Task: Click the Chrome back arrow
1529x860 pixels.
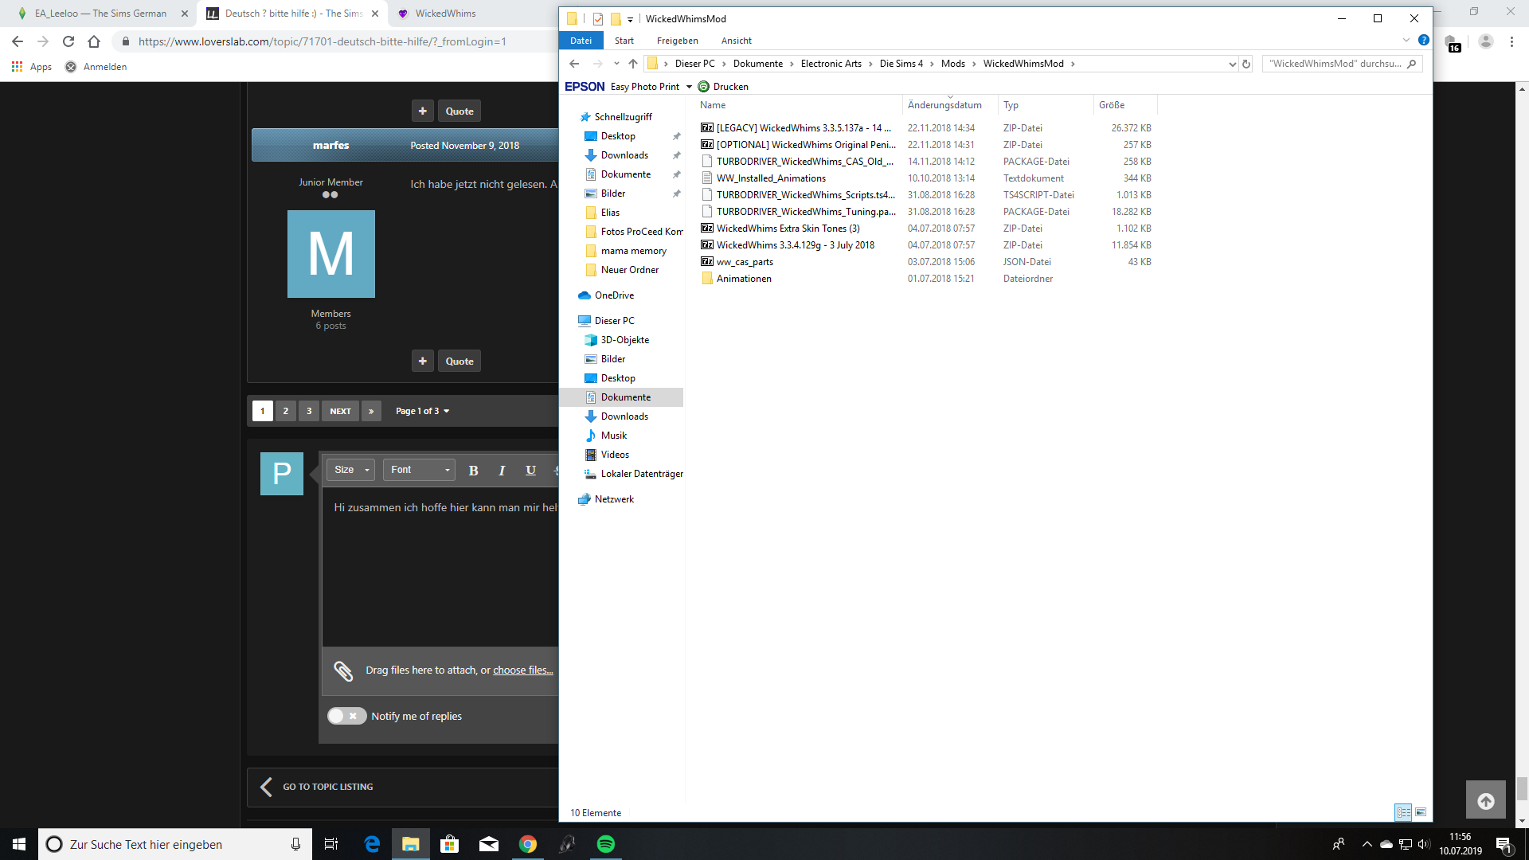Action: click(x=18, y=41)
